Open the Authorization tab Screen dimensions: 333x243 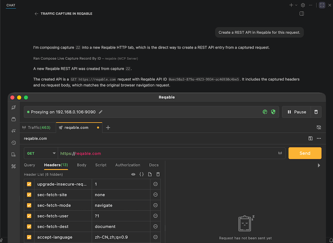127,165
